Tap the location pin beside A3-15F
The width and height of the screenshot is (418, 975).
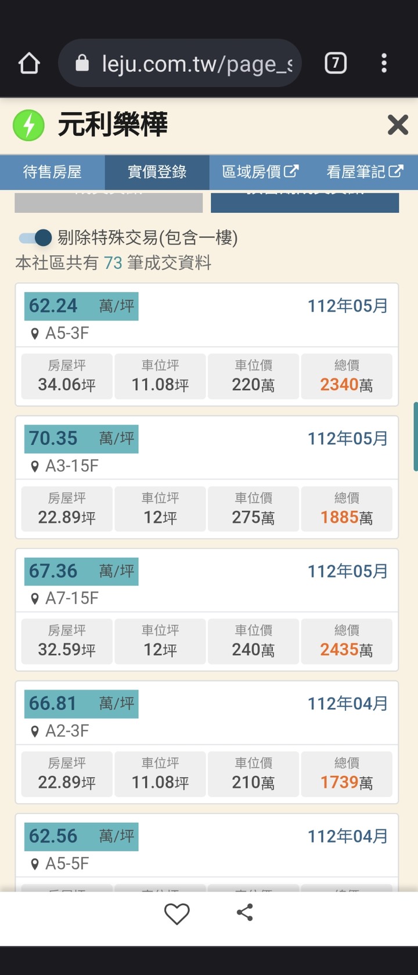[x=35, y=466]
